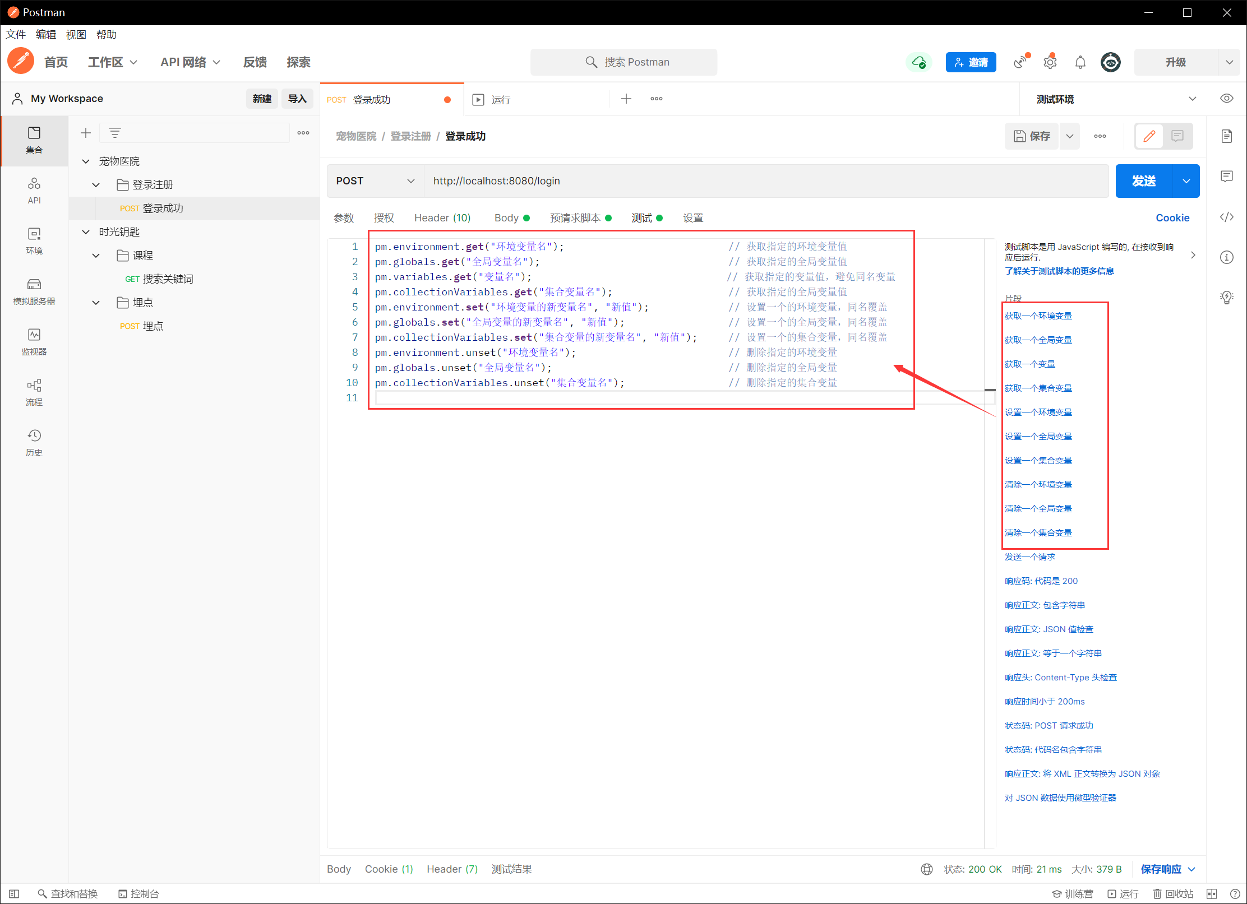Open the Environments (环境) sidebar panel

click(x=34, y=240)
